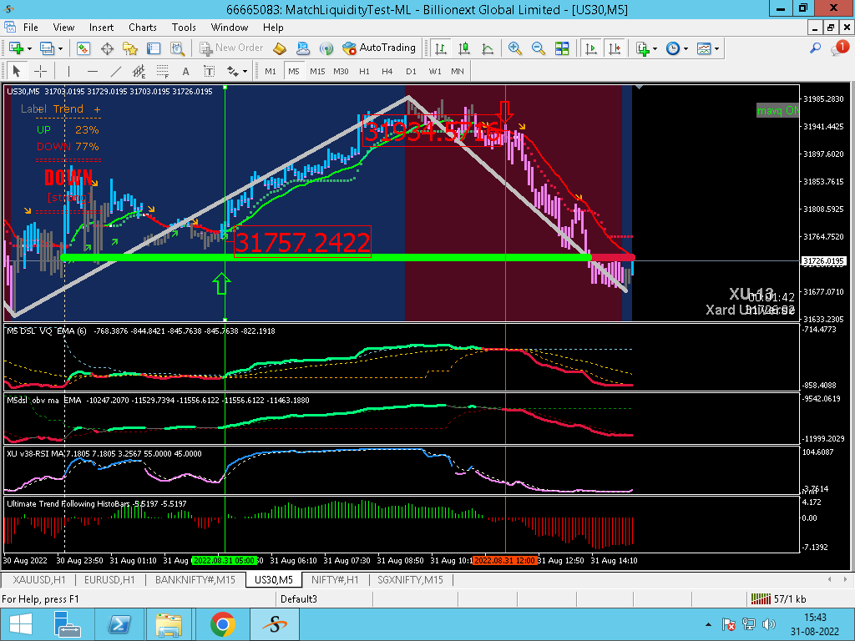
Task: Open the Periods clock dropdown
Action: point(675,48)
